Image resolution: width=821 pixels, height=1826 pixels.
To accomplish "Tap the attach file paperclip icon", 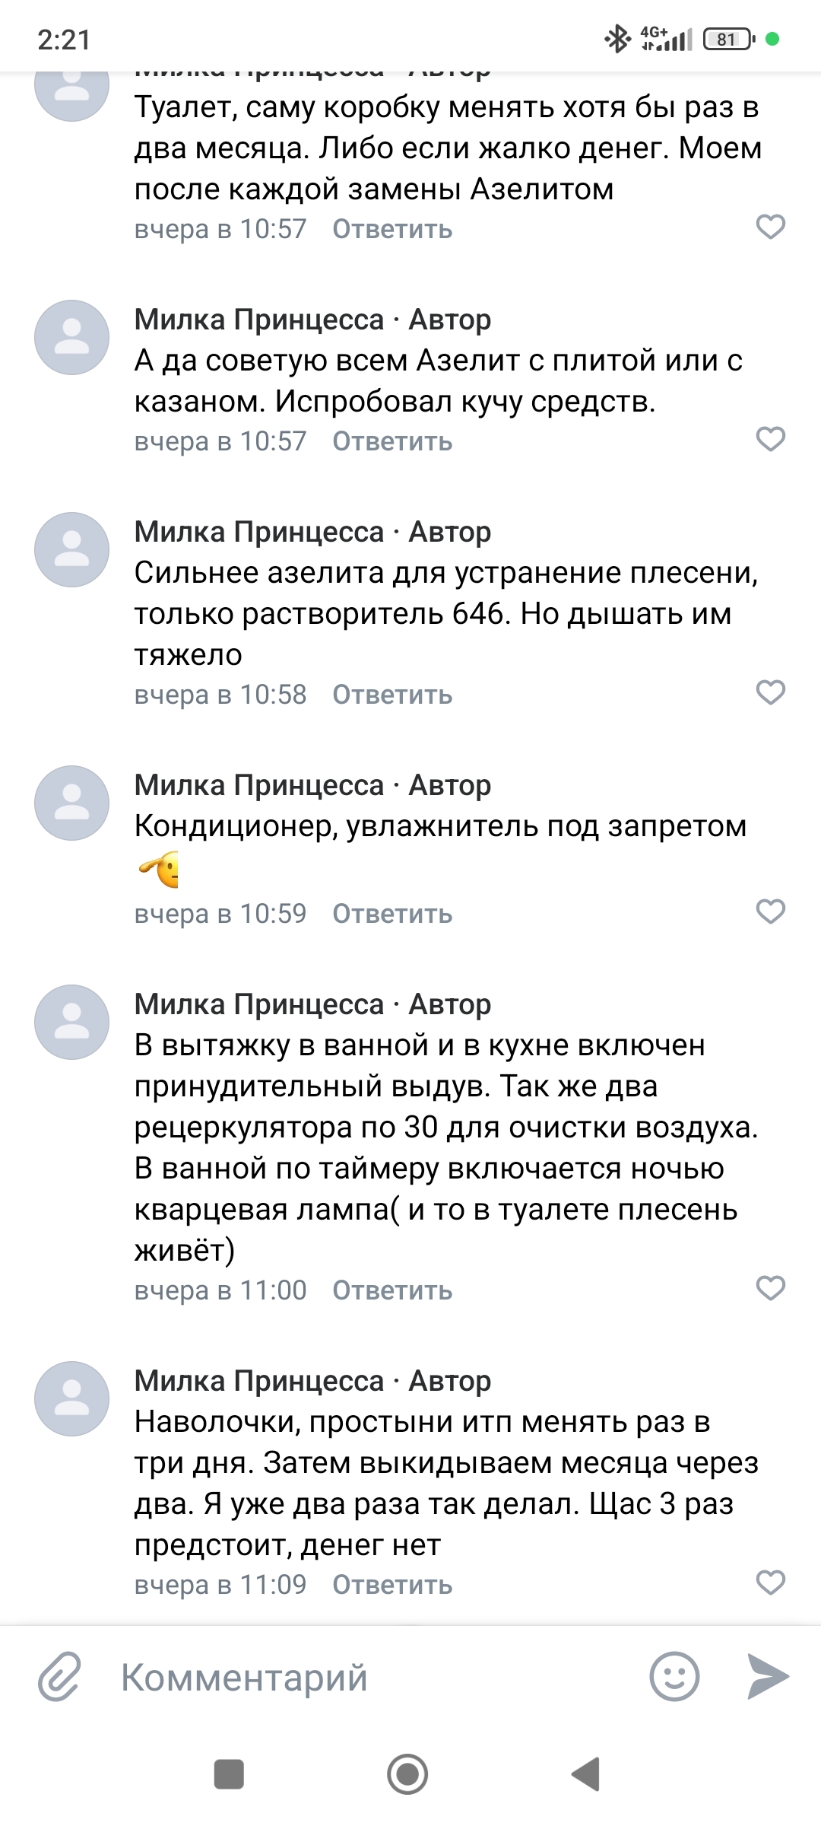I will point(59,1676).
